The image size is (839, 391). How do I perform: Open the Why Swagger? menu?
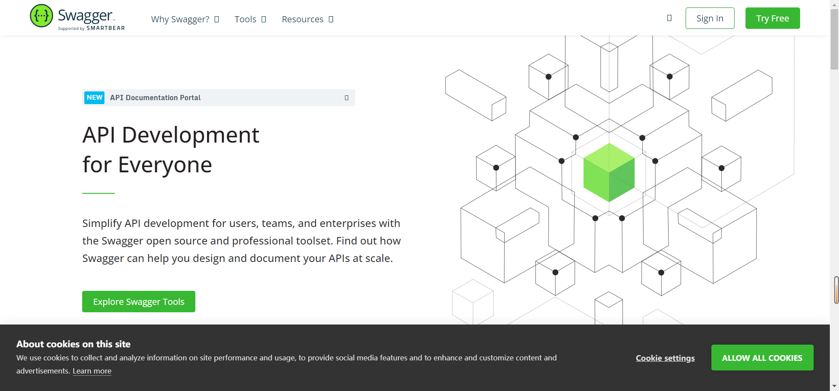[180, 19]
